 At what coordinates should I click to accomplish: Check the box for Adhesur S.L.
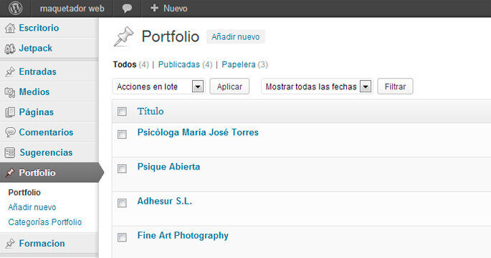pos(122,203)
